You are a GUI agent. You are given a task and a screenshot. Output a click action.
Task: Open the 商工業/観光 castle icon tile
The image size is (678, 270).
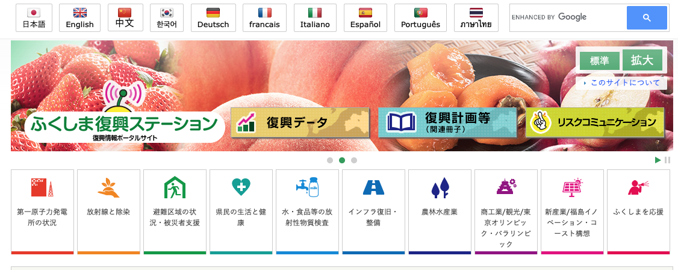[x=506, y=212]
